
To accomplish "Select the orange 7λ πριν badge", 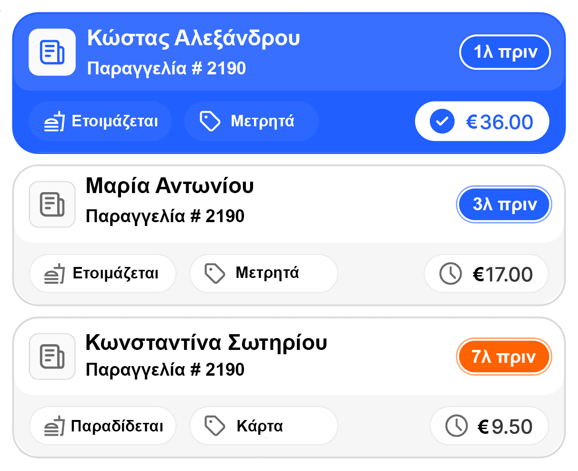I will (504, 357).
